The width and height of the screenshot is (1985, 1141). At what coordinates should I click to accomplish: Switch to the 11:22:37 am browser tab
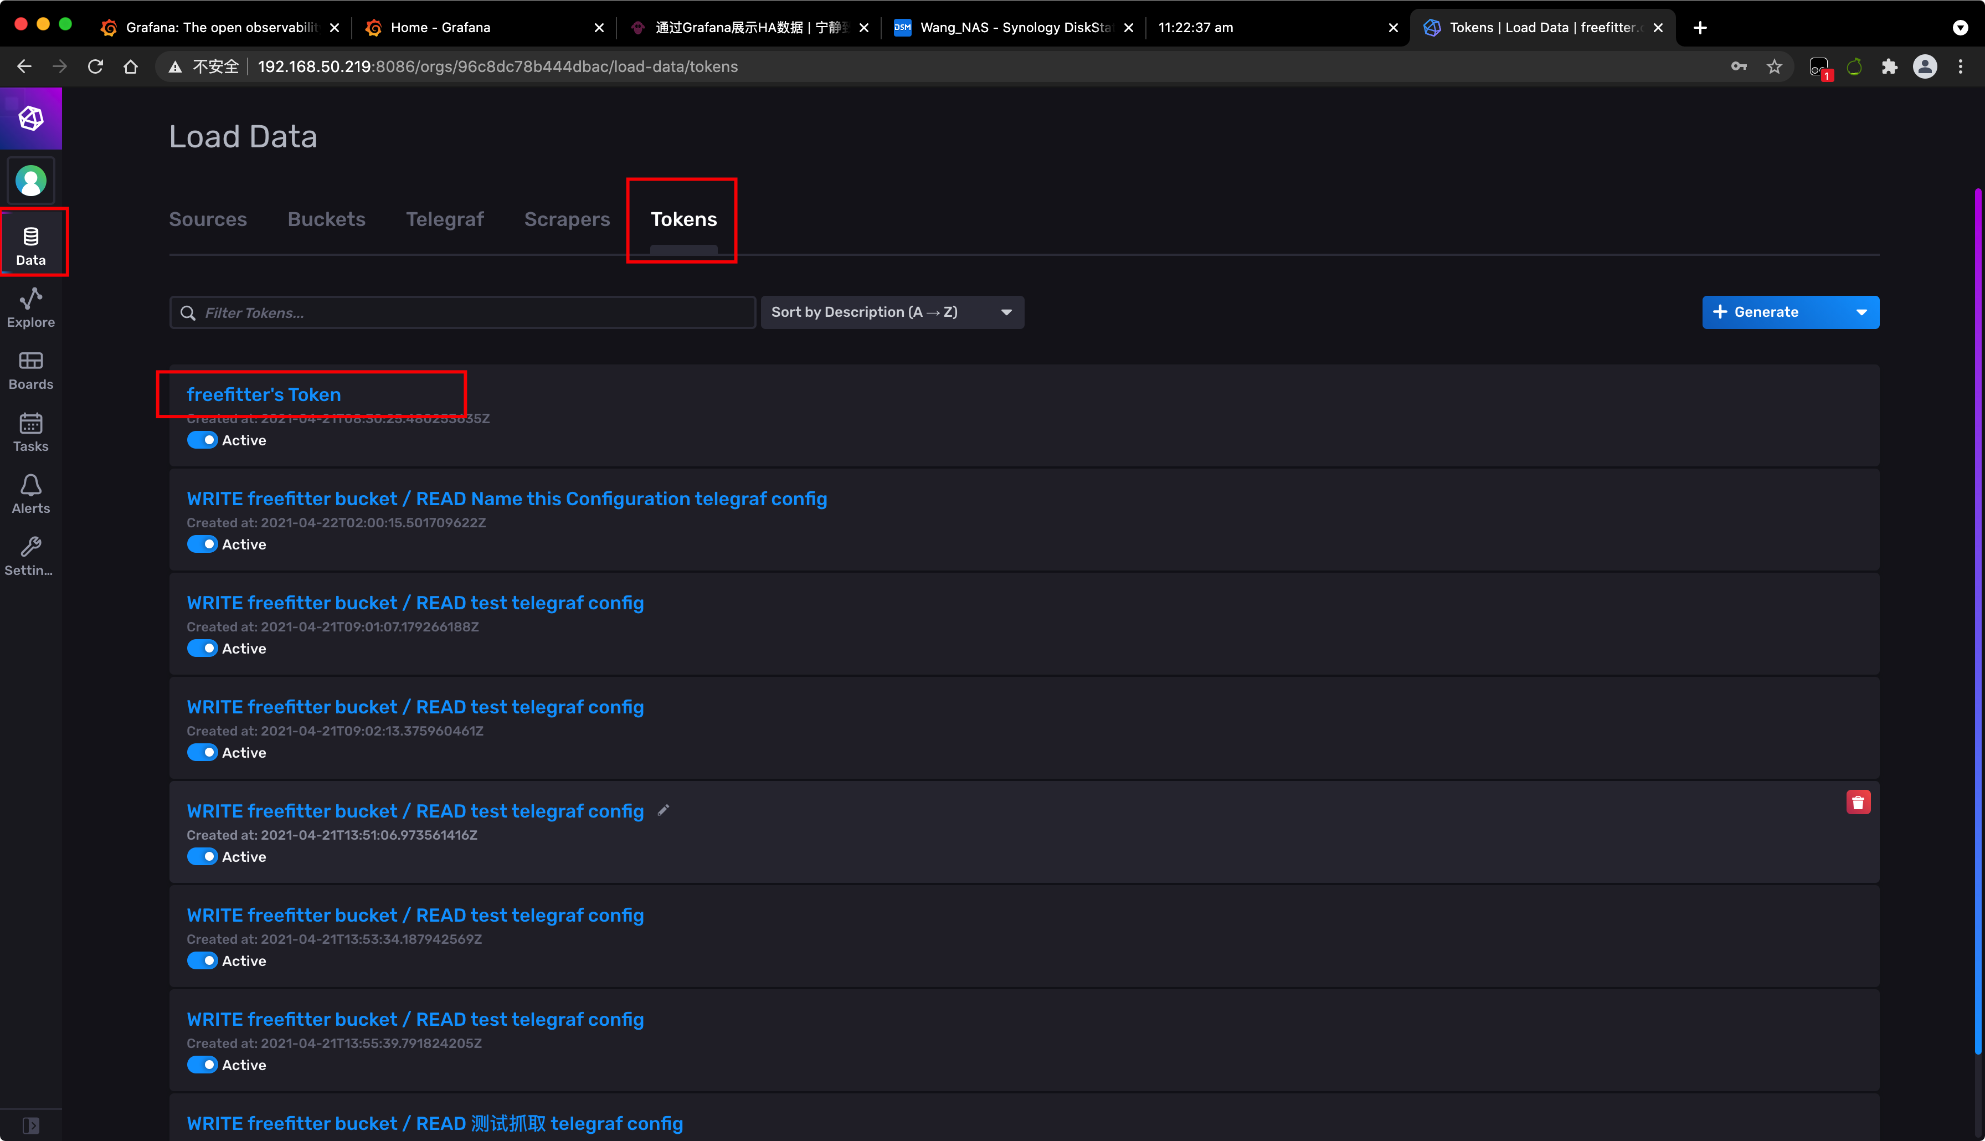point(1277,28)
